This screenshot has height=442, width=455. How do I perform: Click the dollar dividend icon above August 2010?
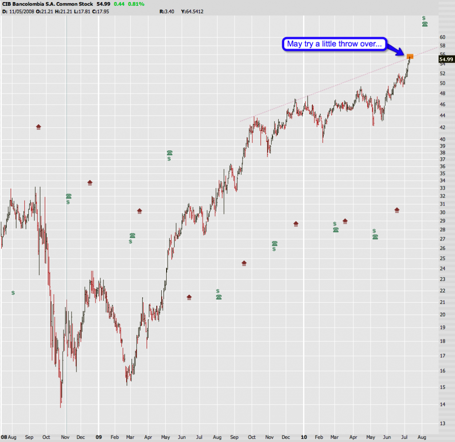423,18
